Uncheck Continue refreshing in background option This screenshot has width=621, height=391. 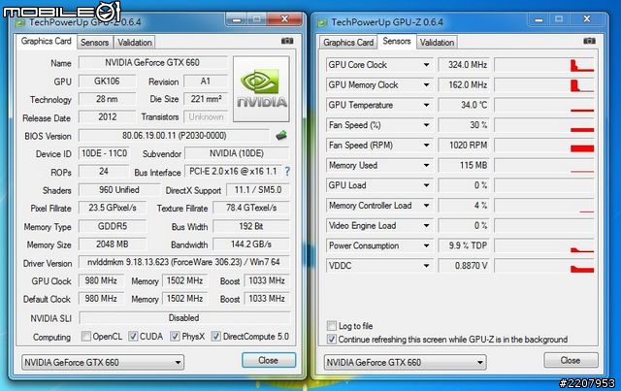[332, 340]
